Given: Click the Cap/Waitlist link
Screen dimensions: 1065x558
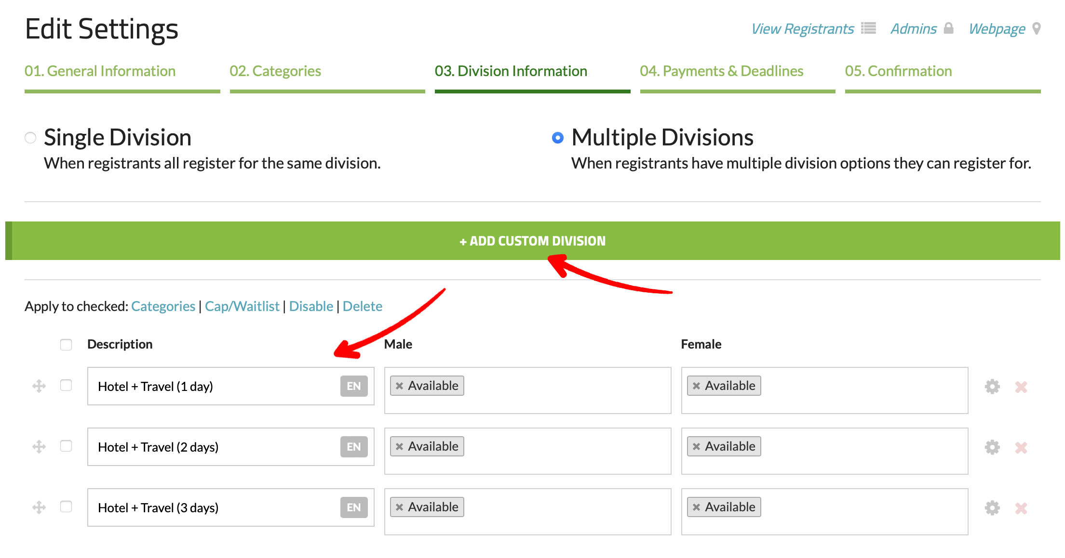Looking at the screenshot, I should (x=242, y=306).
